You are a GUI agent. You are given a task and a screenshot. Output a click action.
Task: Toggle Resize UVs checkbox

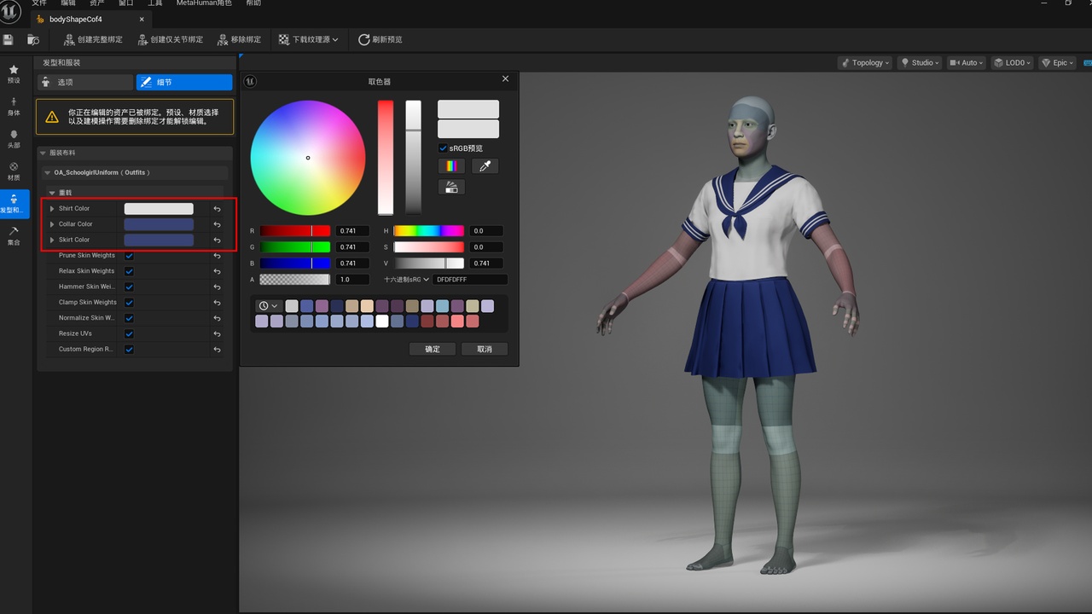(130, 333)
